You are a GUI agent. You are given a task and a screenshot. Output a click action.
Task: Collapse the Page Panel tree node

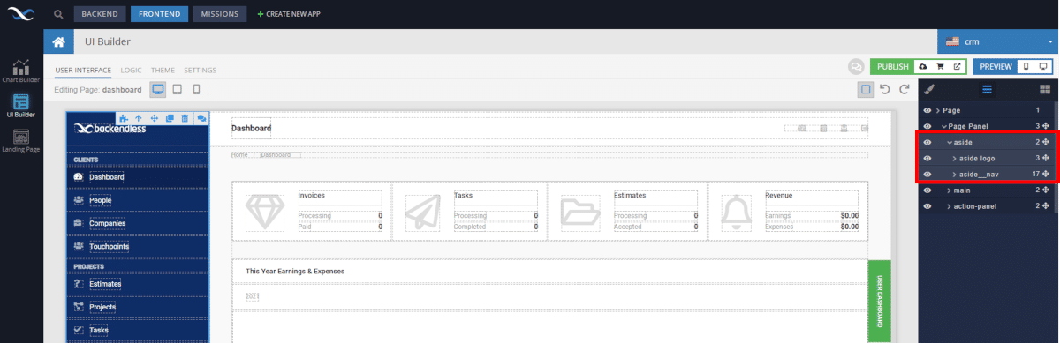pos(943,126)
